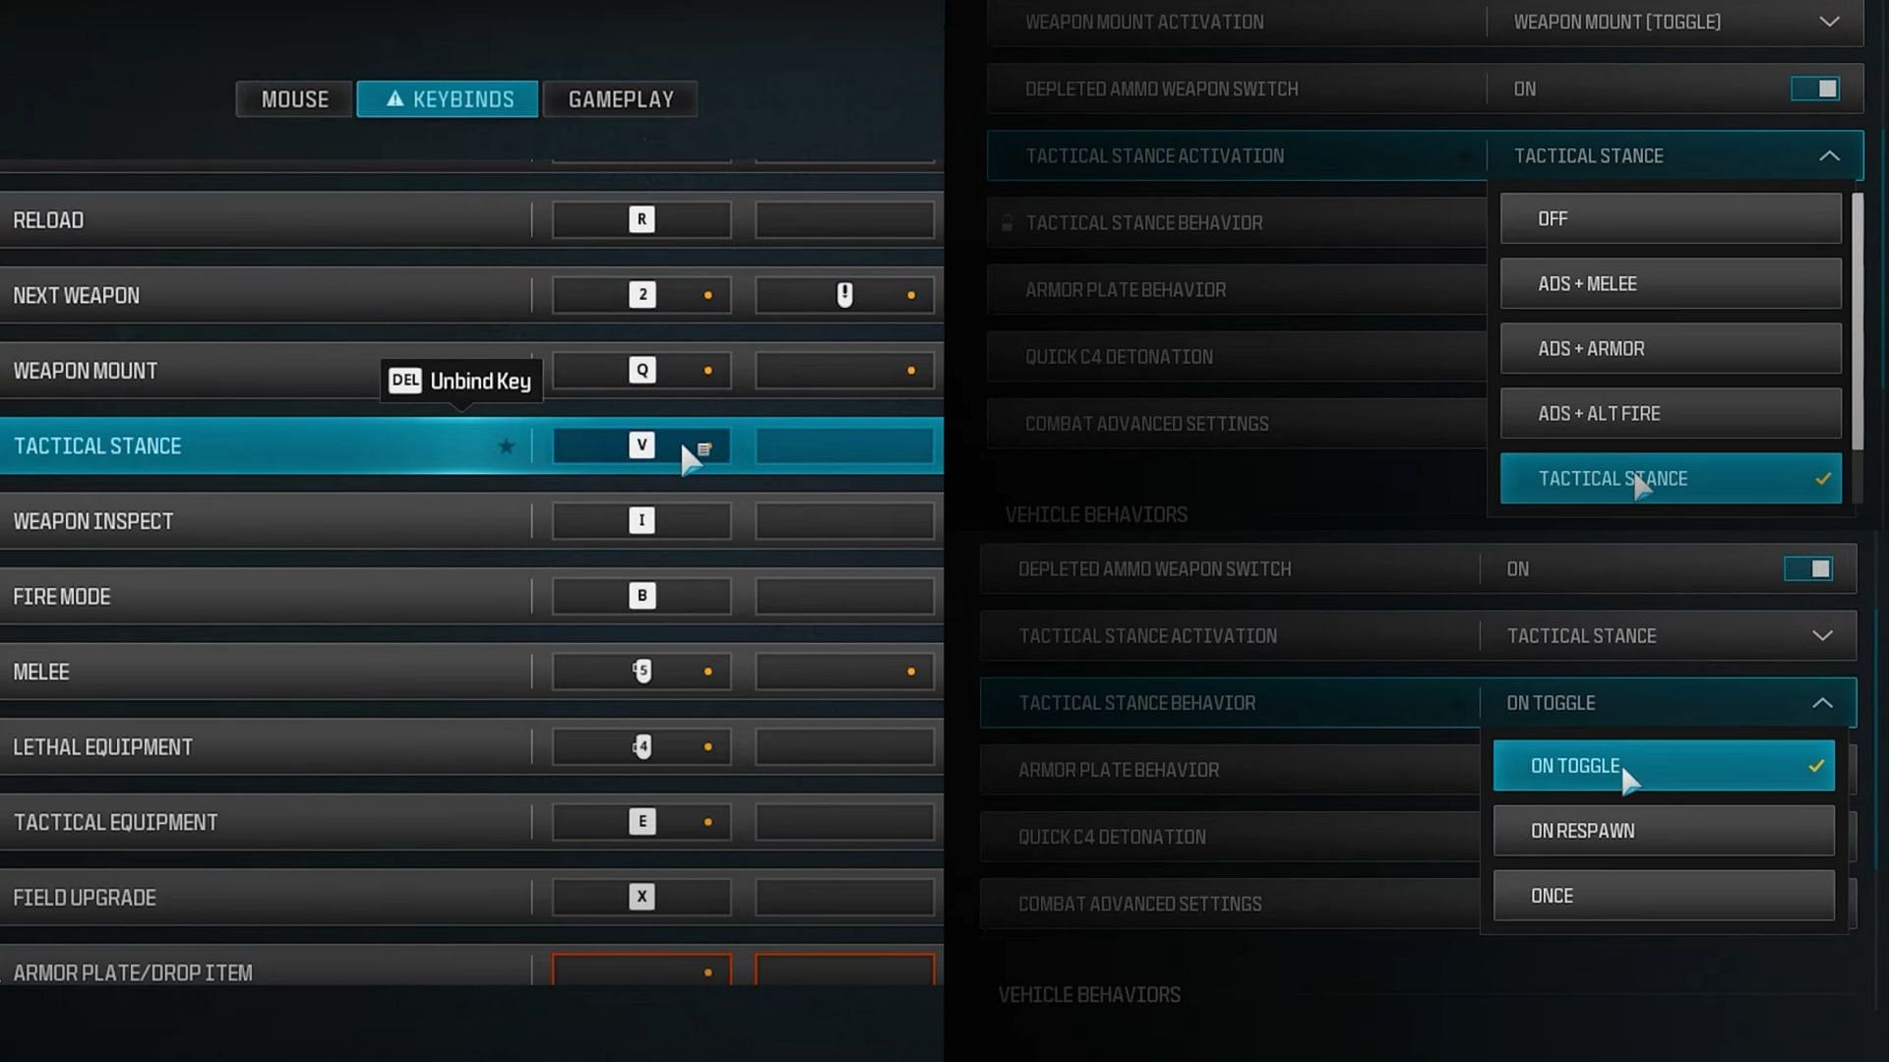The width and height of the screenshot is (1889, 1062).
Task: Select ADS + ALT FIRE stance behavior option
Action: (1673, 414)
